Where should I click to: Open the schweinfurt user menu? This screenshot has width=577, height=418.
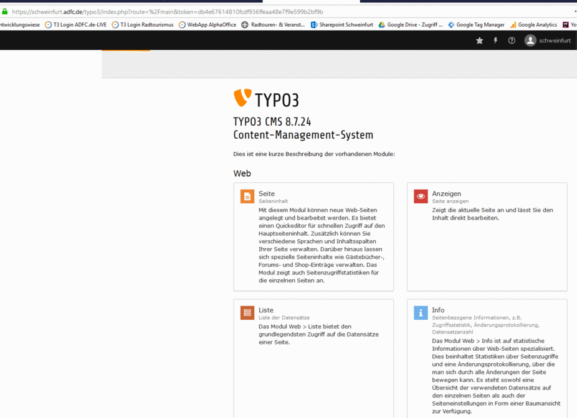554,40
